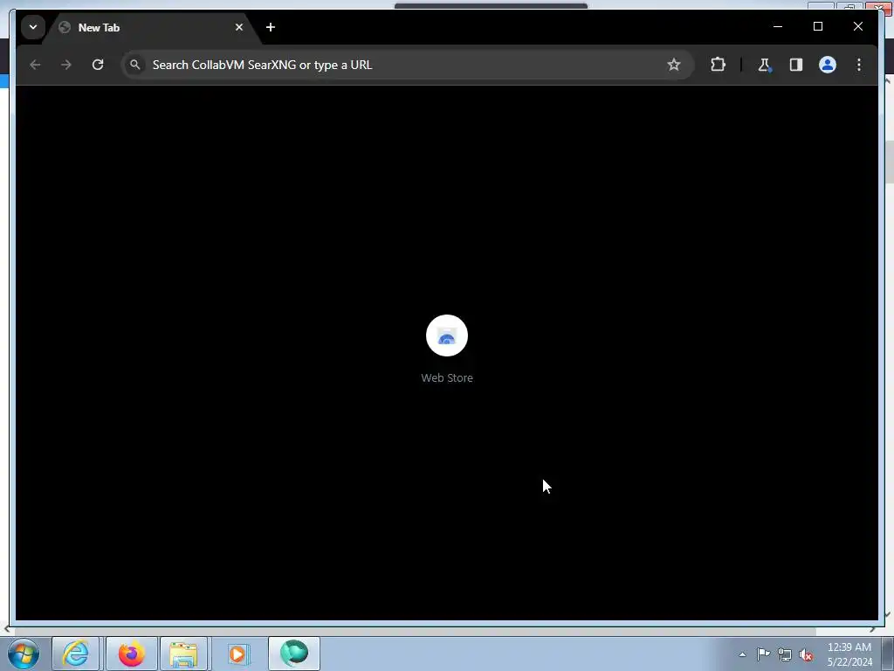
Task: Close the New Tab tab
Action: pyautogui.click(x=239, y=27)
